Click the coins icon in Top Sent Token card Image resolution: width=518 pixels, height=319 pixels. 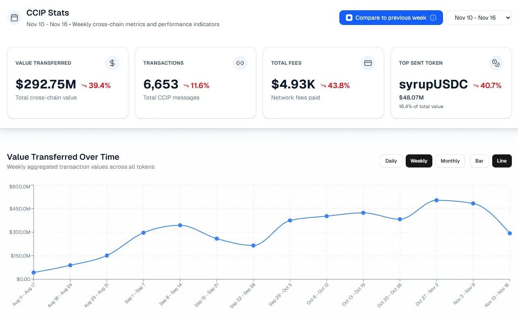pos(495,63)
